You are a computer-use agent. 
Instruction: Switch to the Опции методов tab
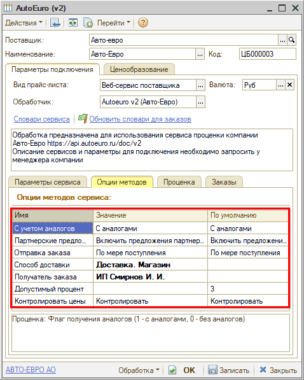[x=122, y=182]
